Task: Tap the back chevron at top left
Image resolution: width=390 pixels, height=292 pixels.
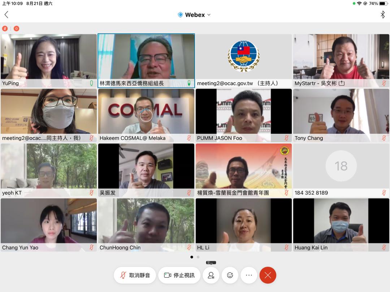Action: point(6,15)
